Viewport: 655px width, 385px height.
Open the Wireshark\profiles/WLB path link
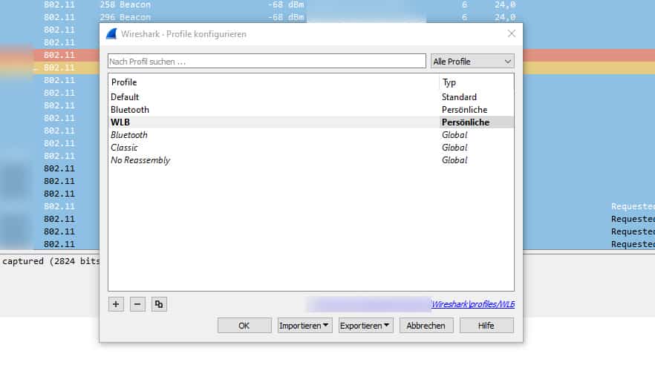(x=473, y=304)
